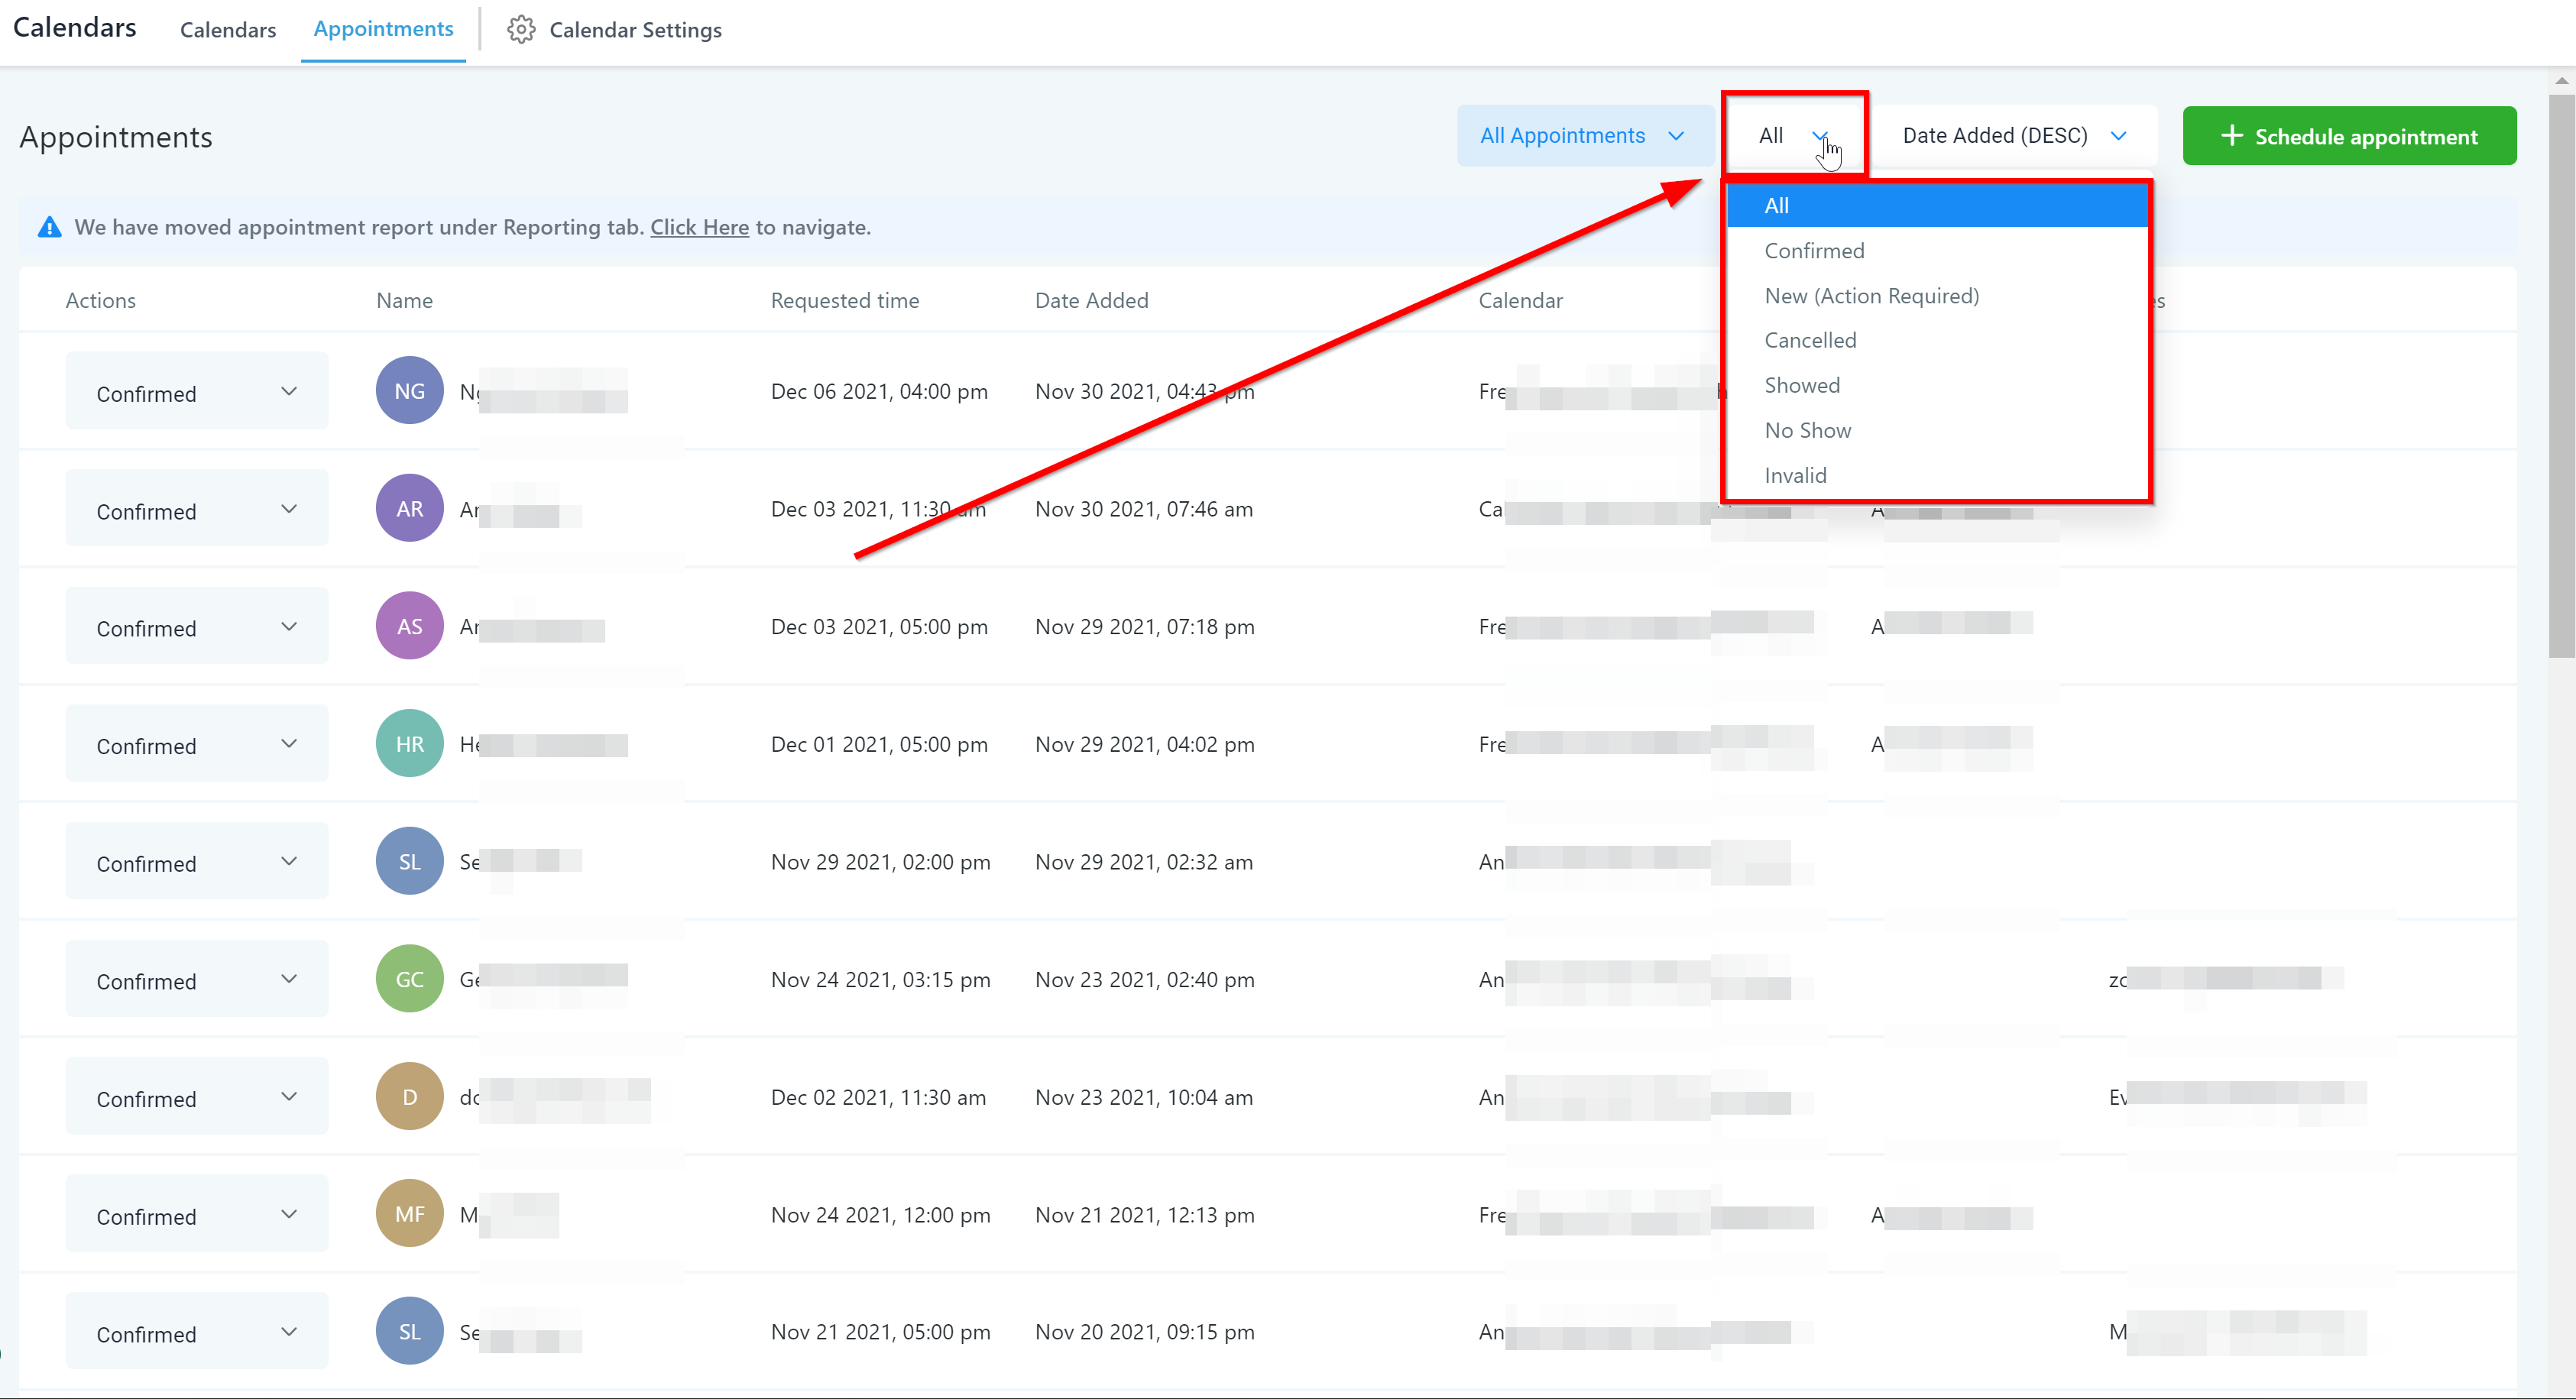
Task: Click the purple AR avatar circle
Action: (x=409, y=508)
